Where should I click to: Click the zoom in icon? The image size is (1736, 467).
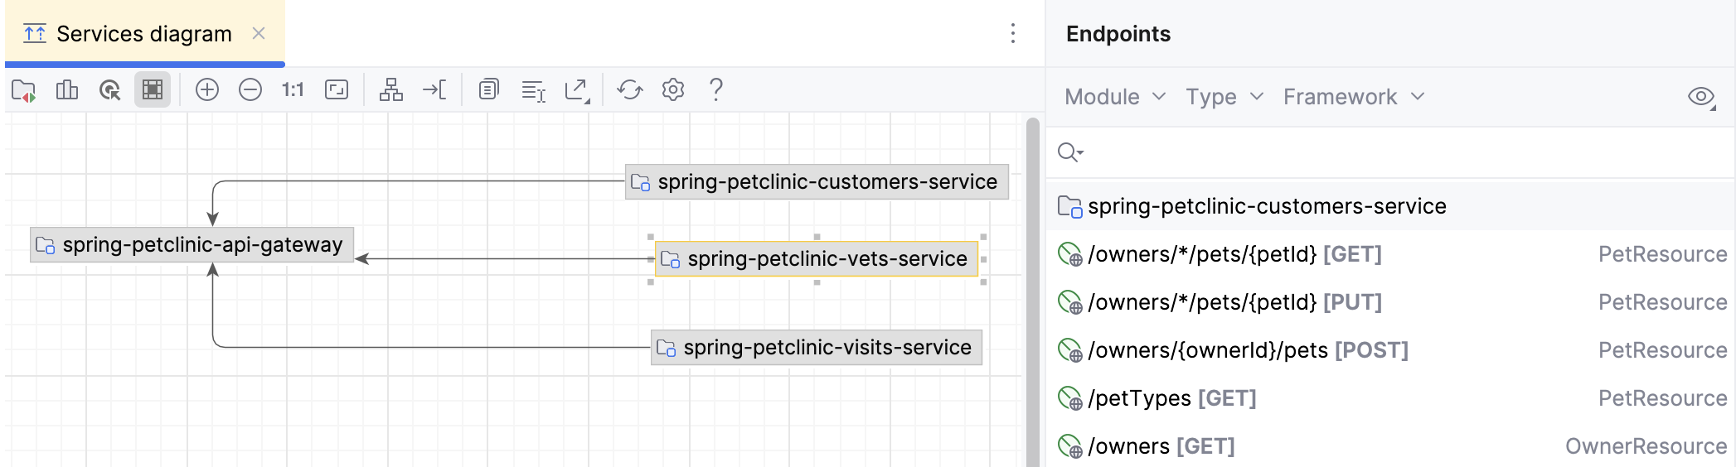click(x=207, y=89)
